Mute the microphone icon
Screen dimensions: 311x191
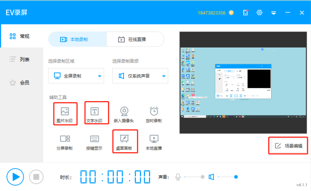(178, 177)
